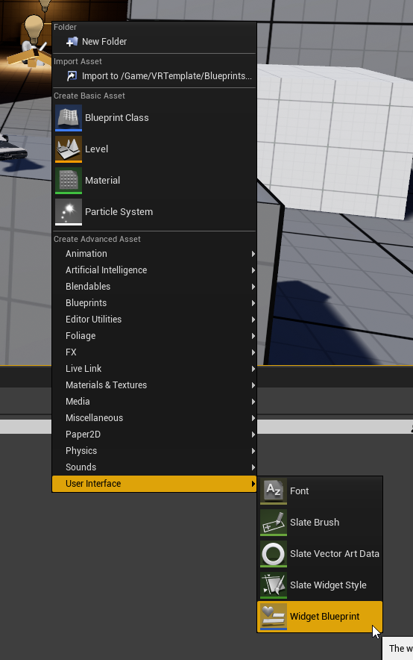The width and height of the screenshot is (413, 660).
Task: Click the Font 'Az' icon
Action: 274,491
